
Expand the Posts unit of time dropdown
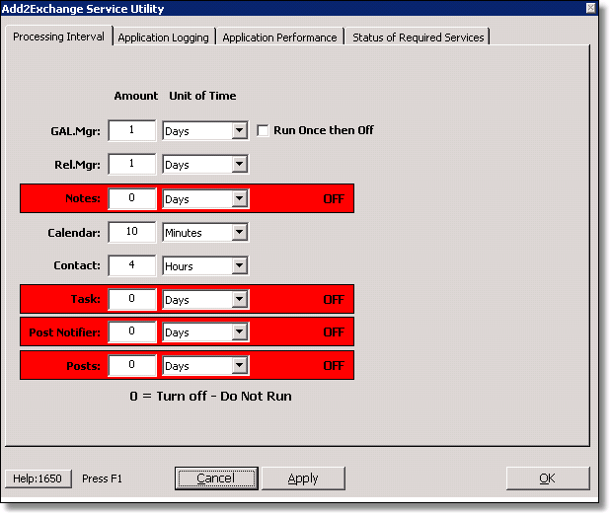point(240,365)
